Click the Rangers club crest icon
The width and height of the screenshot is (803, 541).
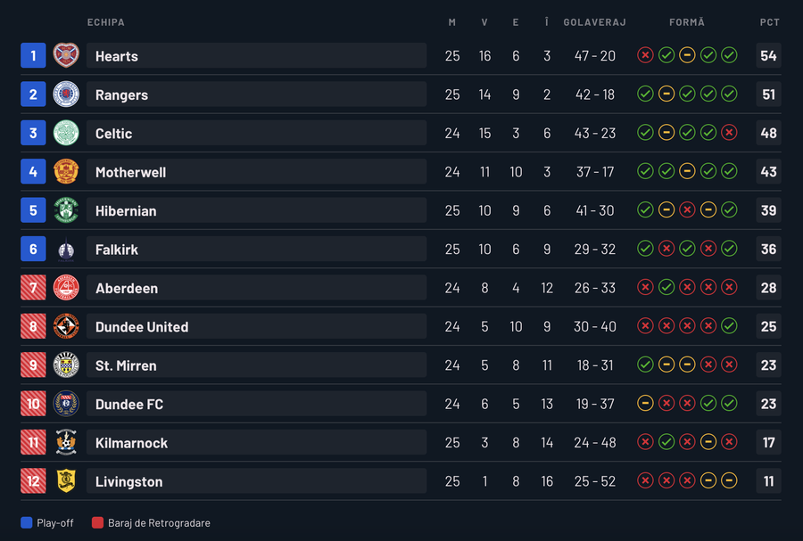click(x=66, y=94)
